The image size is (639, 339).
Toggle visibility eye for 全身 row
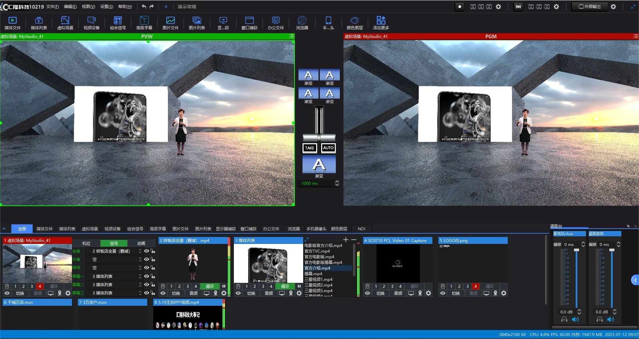(146, 251)
